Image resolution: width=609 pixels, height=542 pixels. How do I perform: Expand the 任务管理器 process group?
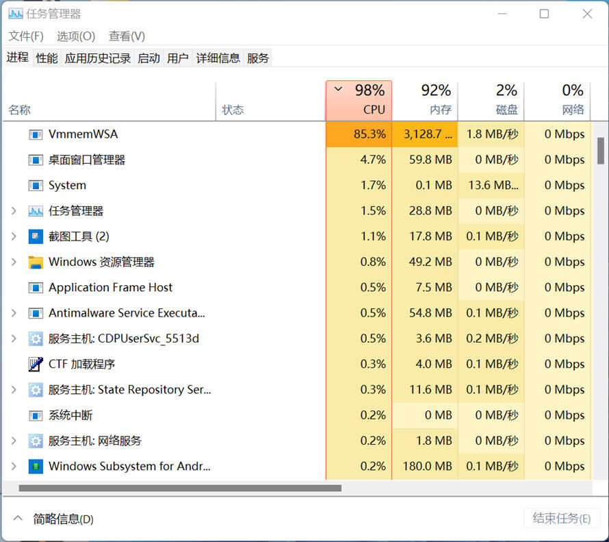(14, 211)
